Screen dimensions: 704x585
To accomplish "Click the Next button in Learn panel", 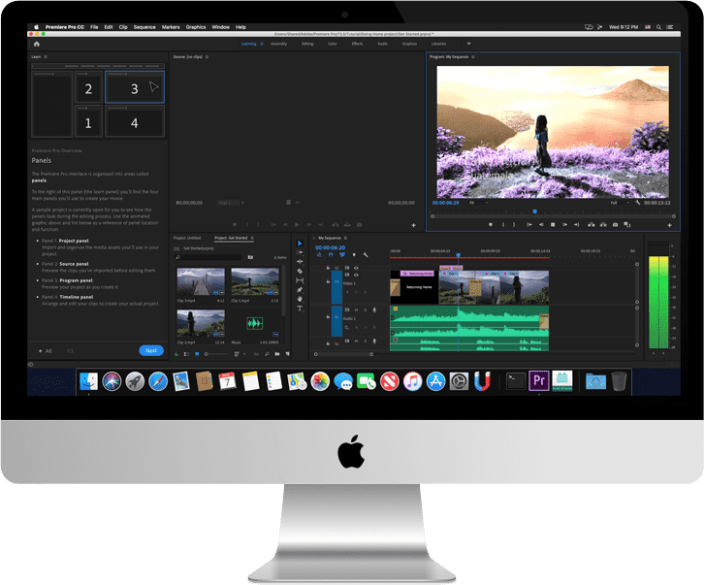I will (151, 350).
